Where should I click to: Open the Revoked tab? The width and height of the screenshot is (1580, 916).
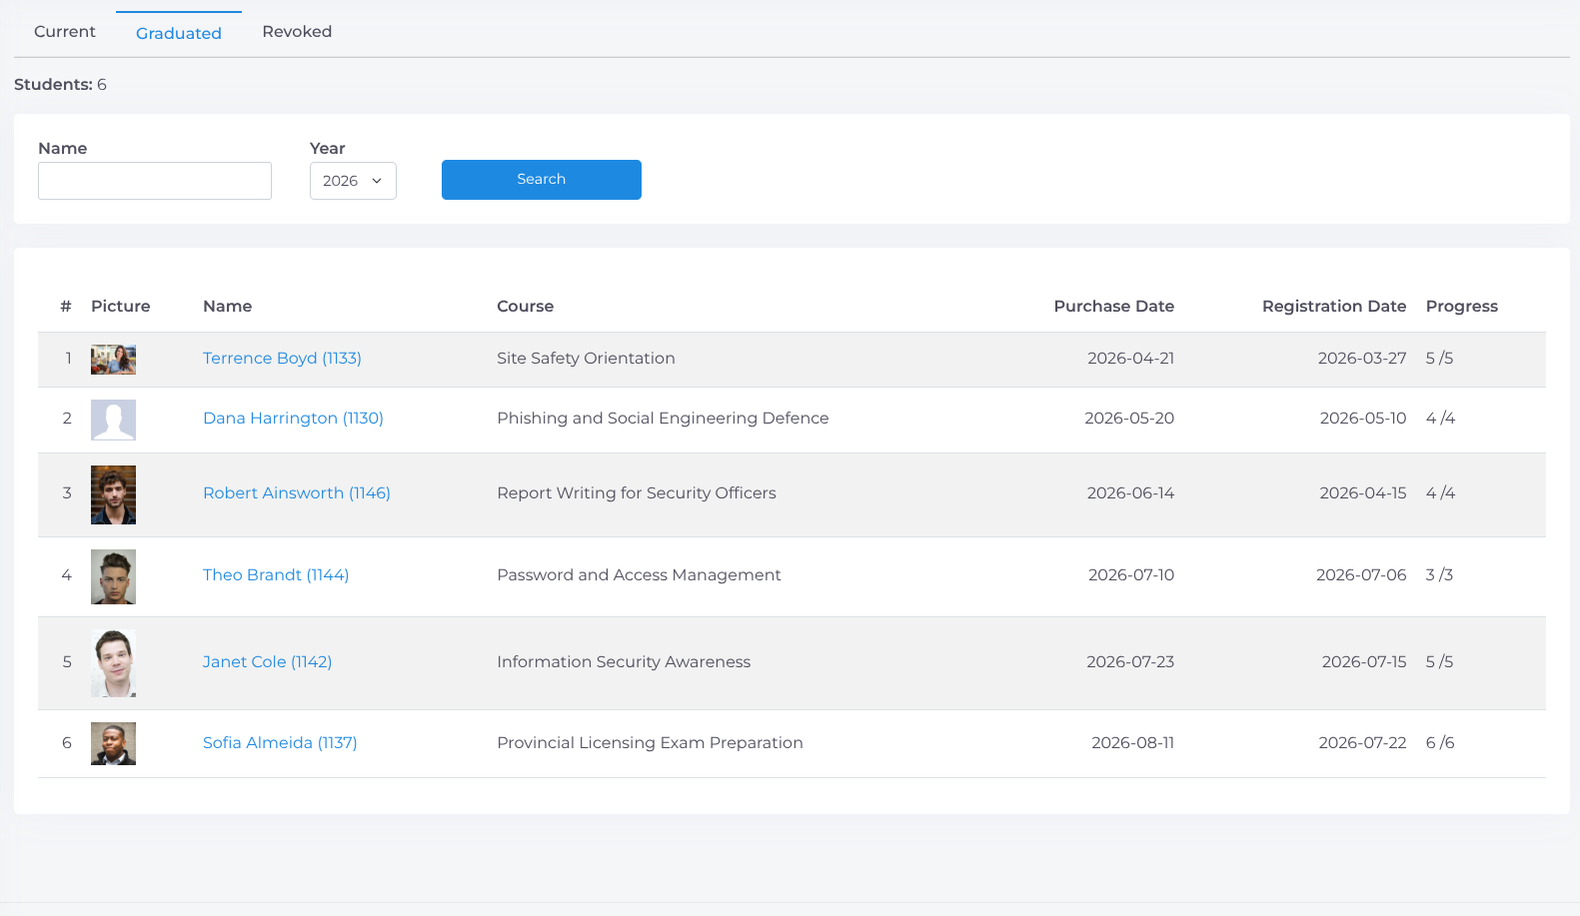pos(297,32)
